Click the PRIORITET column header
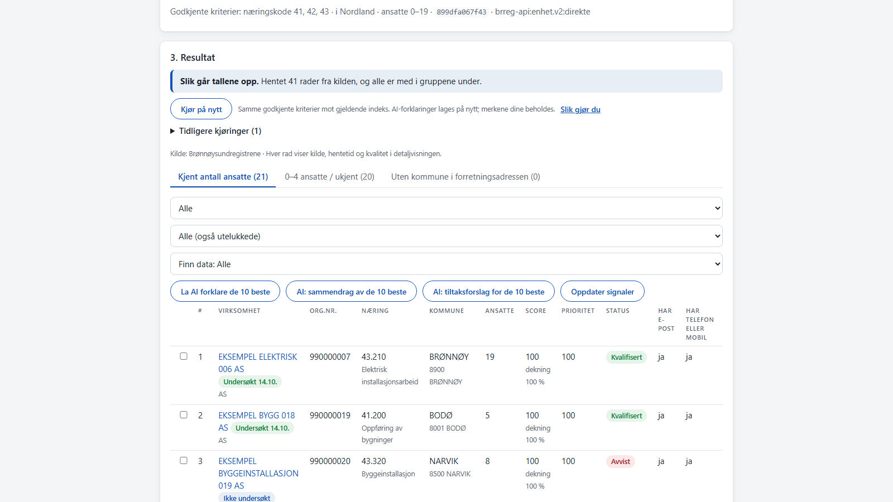Viewport: 893px width, 502px height. pos(578,311)
